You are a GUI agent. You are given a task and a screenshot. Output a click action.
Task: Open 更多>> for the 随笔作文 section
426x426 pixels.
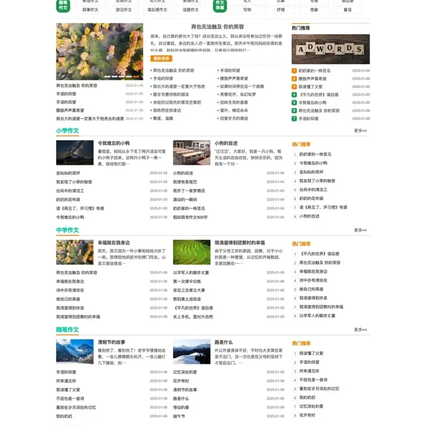coord(361,330)
